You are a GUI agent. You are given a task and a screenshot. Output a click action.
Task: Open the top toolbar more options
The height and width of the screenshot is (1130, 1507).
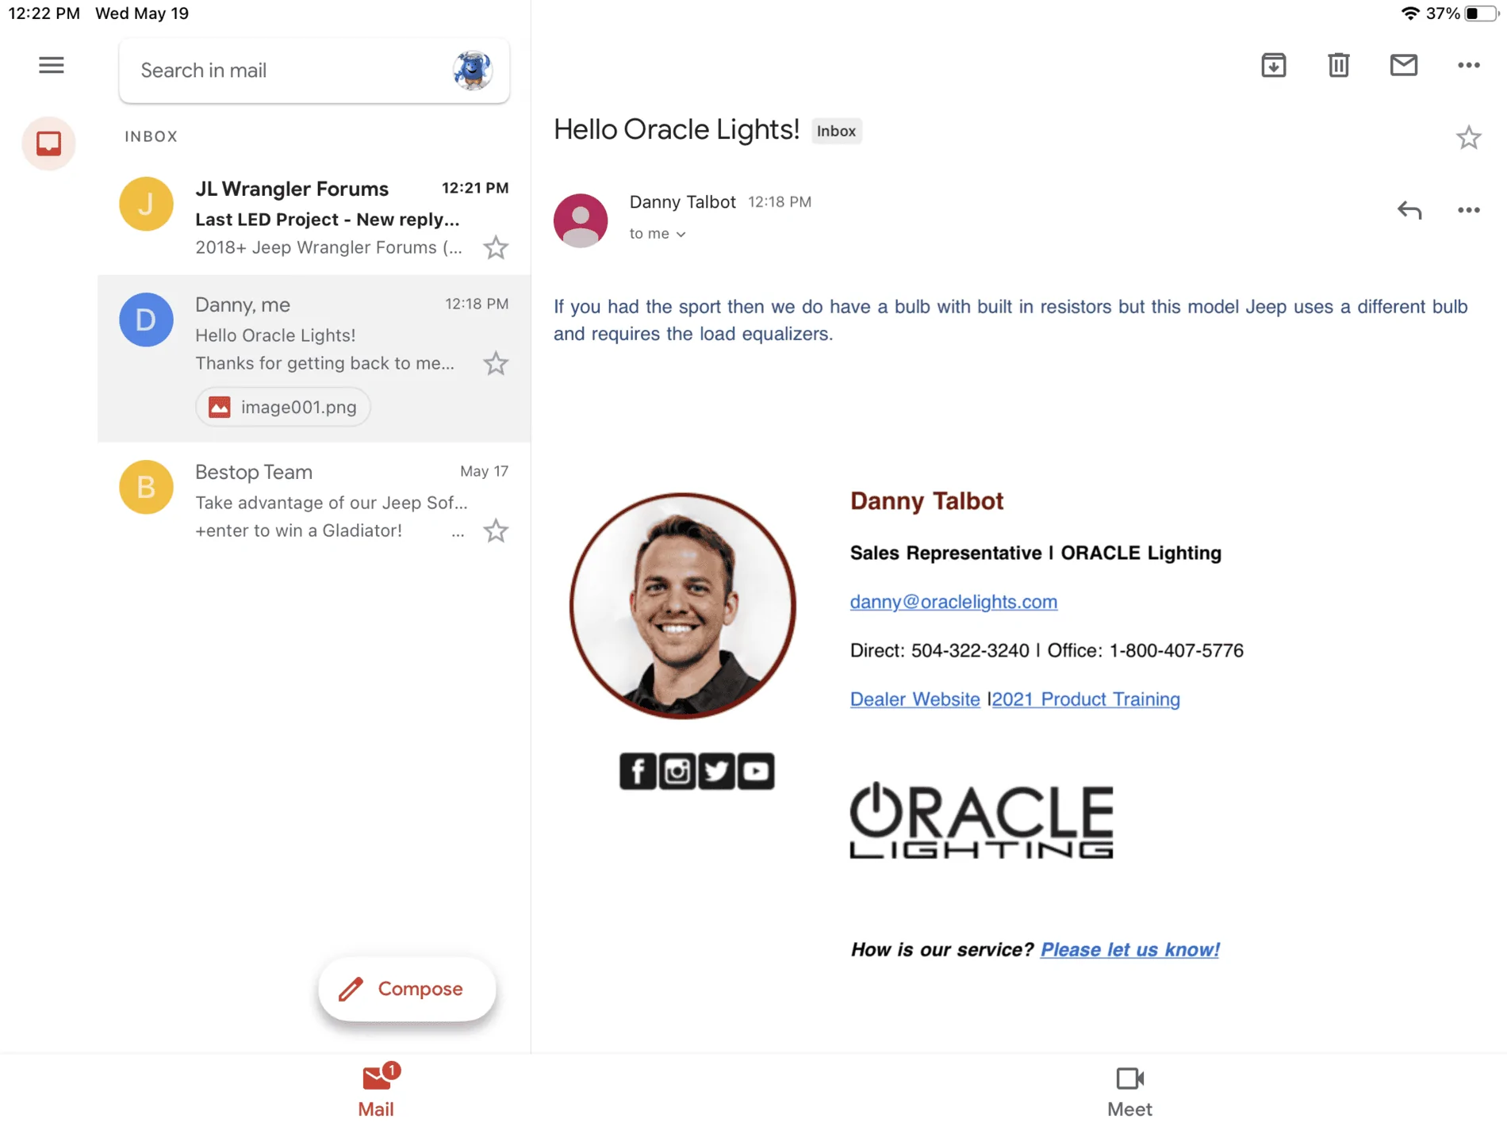[1469, 65]
